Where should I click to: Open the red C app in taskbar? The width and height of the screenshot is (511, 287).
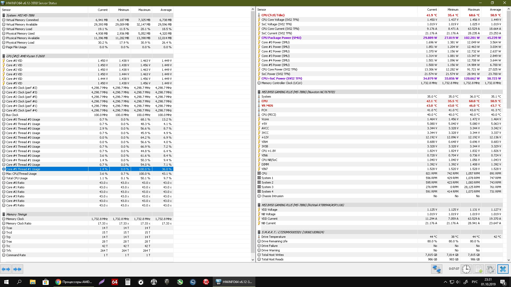click(x=206, y=282)
